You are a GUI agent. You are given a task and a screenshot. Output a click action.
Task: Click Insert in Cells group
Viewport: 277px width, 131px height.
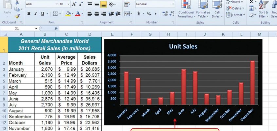[235, 2]
